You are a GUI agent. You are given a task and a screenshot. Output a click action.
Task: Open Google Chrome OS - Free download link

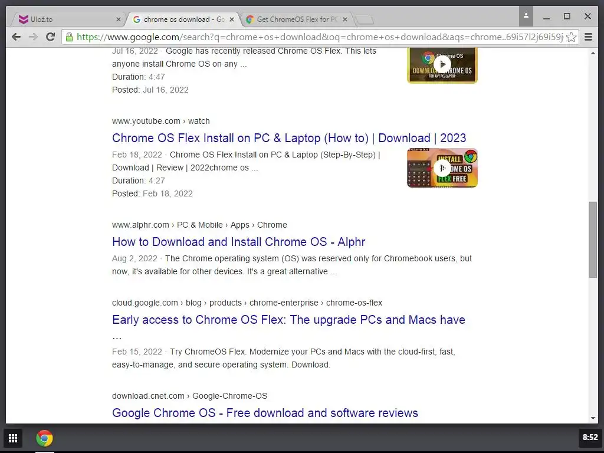pyautogui.click(x=265, y=413)
